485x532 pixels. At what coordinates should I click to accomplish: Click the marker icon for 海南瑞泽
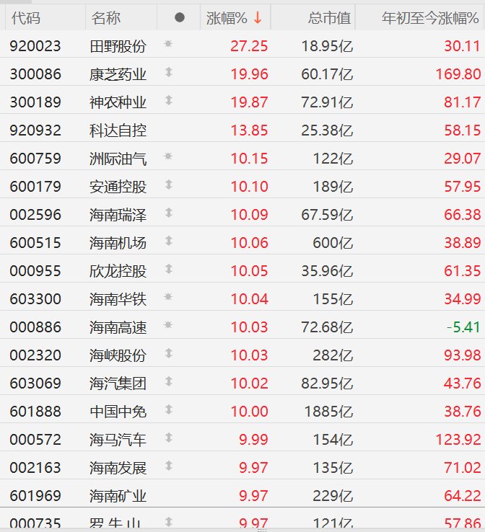pos(169,213)
